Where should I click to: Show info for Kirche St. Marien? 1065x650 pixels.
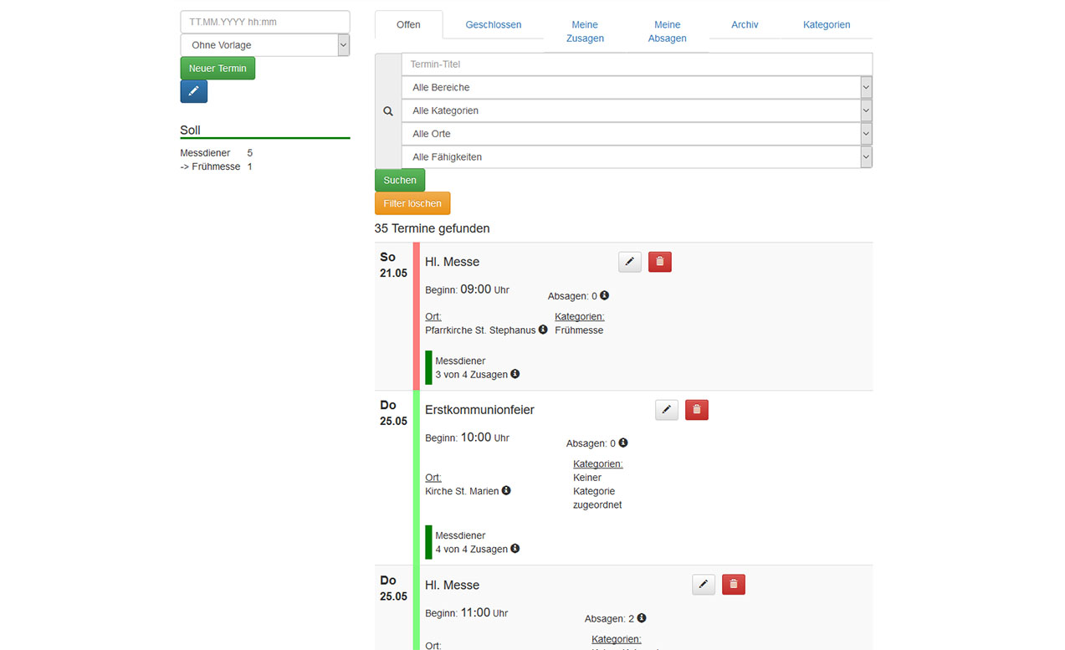coord(506,491)
